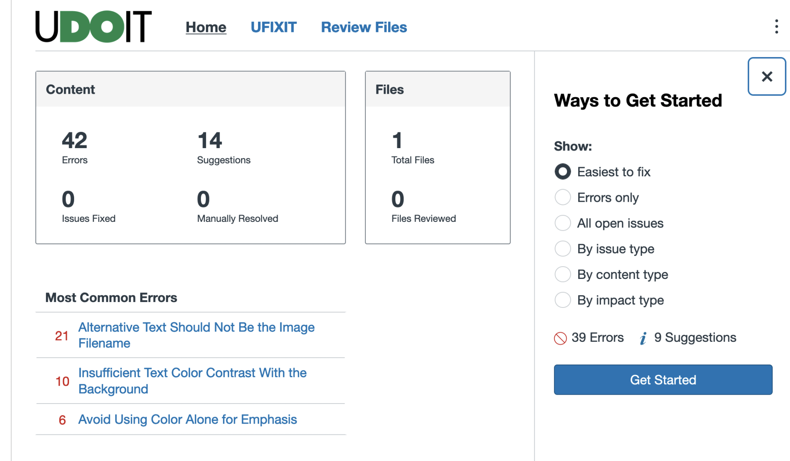Open the three-dot overflow menu
790x461 pixels.
point(776,26)
